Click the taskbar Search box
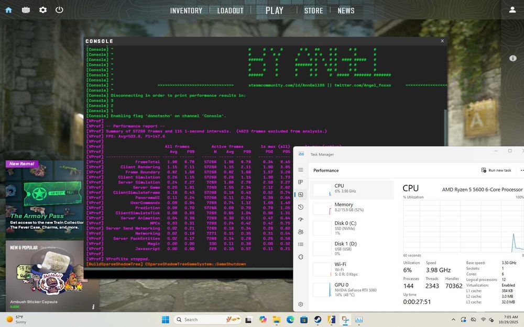 [x=208, y=320]
